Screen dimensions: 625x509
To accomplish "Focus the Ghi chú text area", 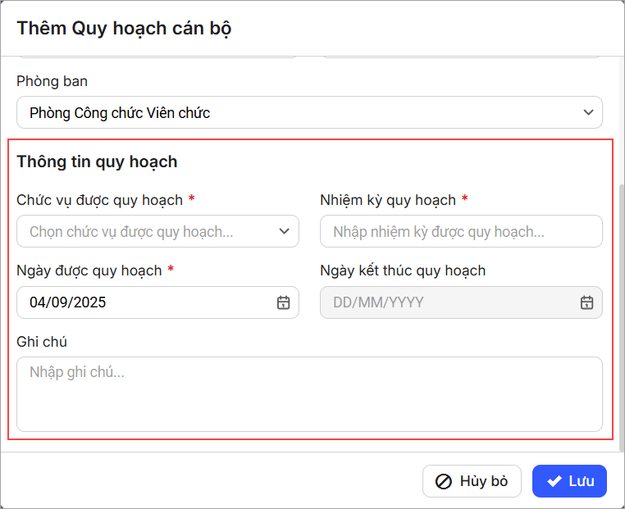I will click(309, 393).
